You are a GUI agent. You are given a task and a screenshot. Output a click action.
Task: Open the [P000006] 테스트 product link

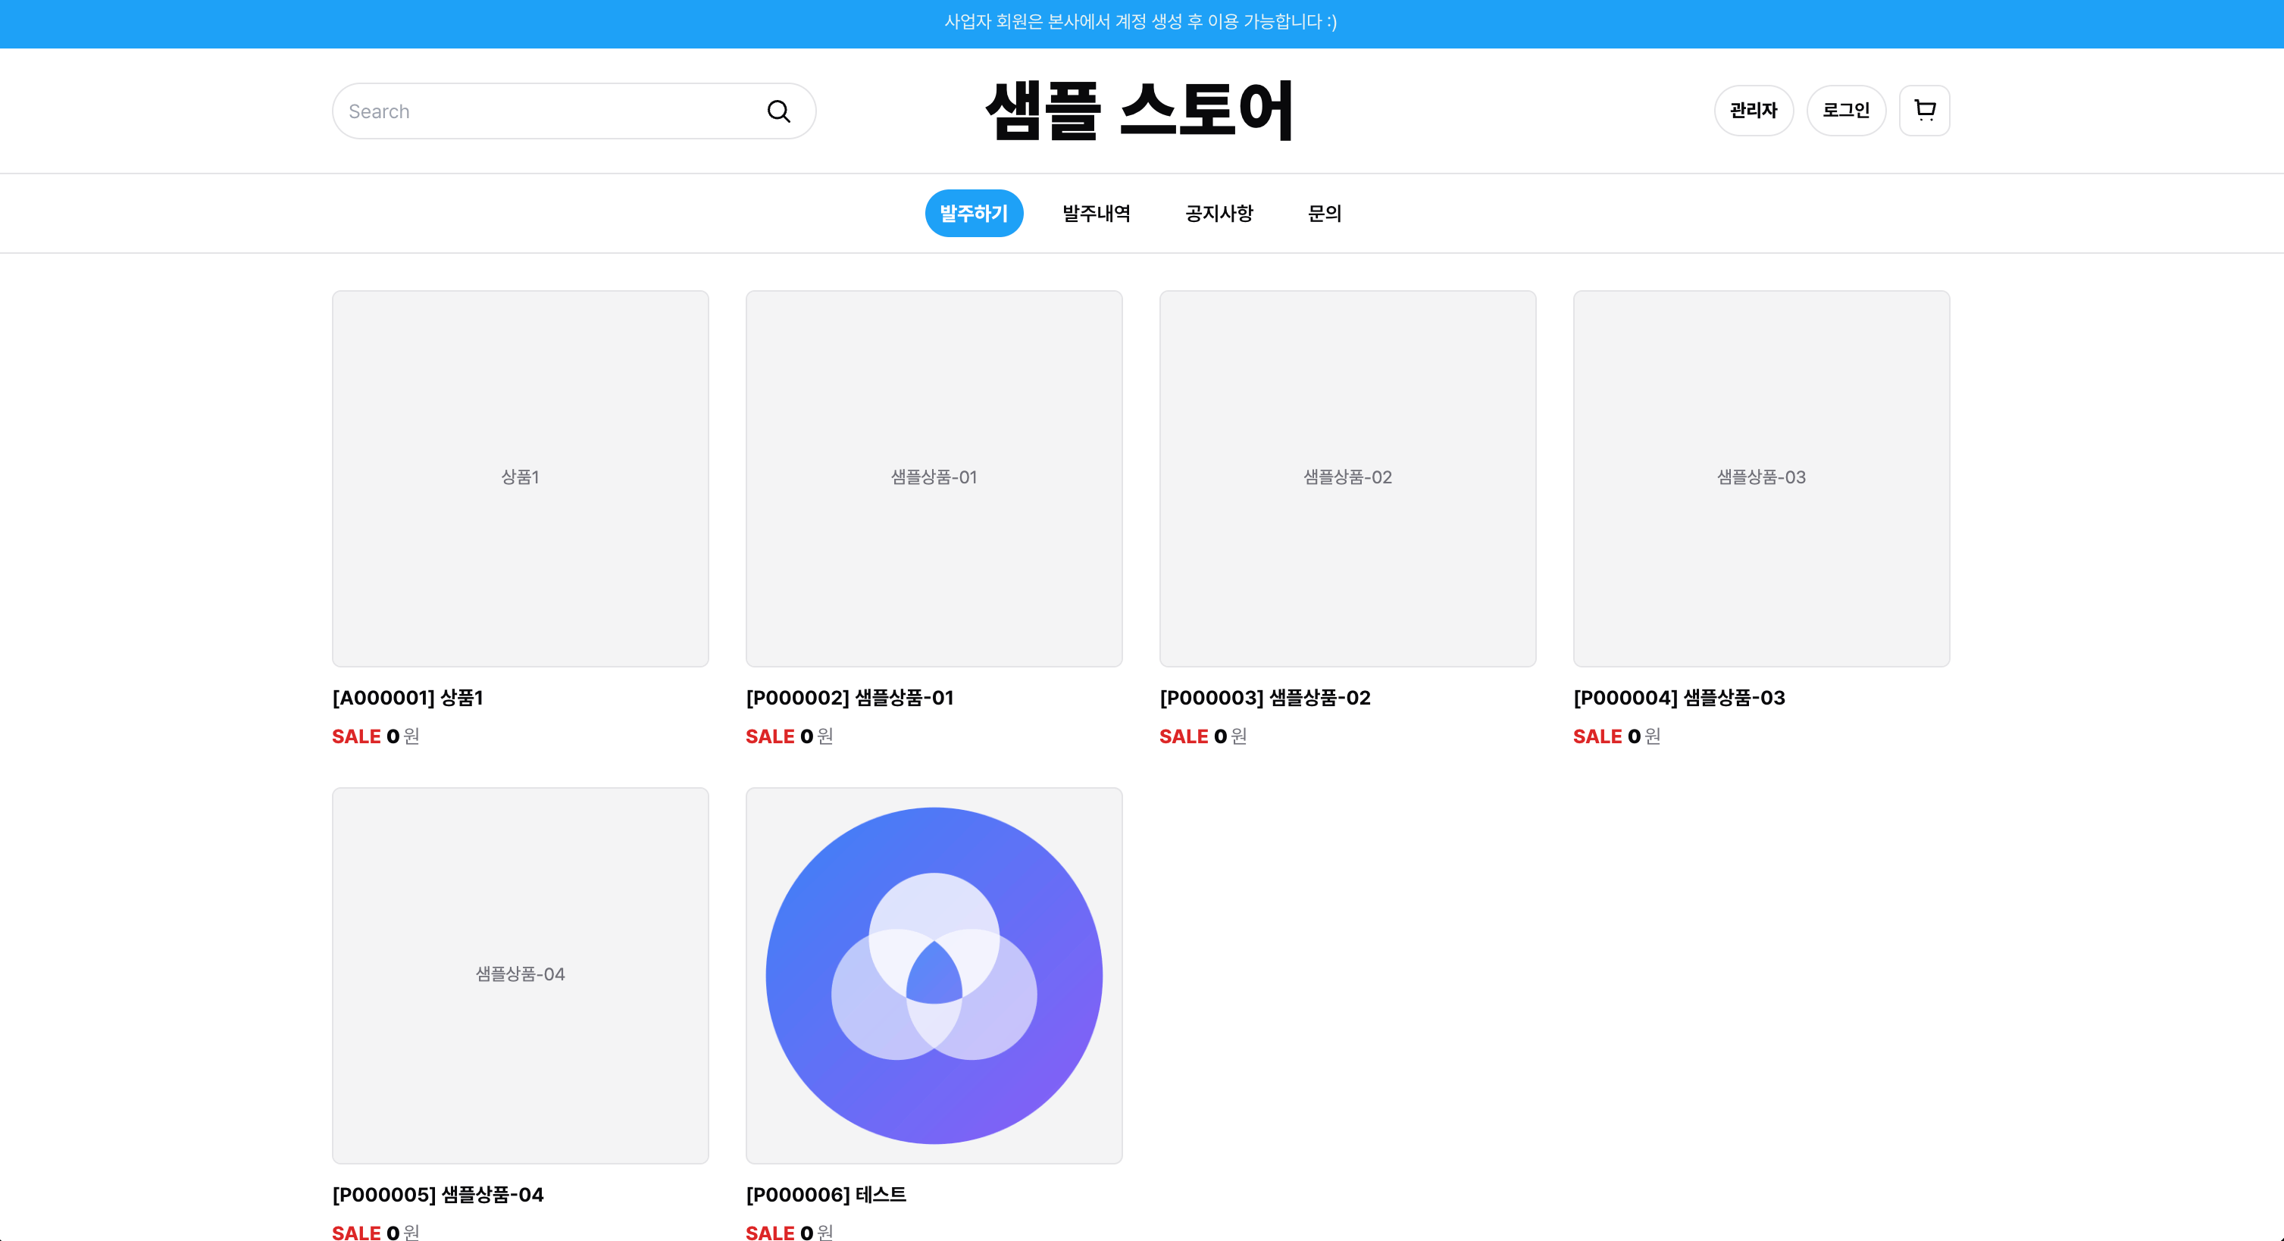(826, 1194)
